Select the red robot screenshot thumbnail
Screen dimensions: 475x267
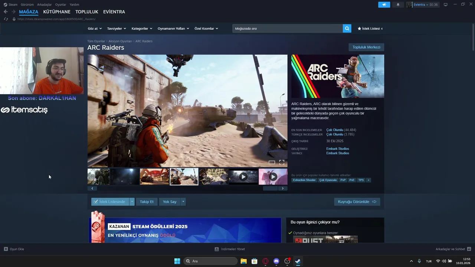click(154, 177)
